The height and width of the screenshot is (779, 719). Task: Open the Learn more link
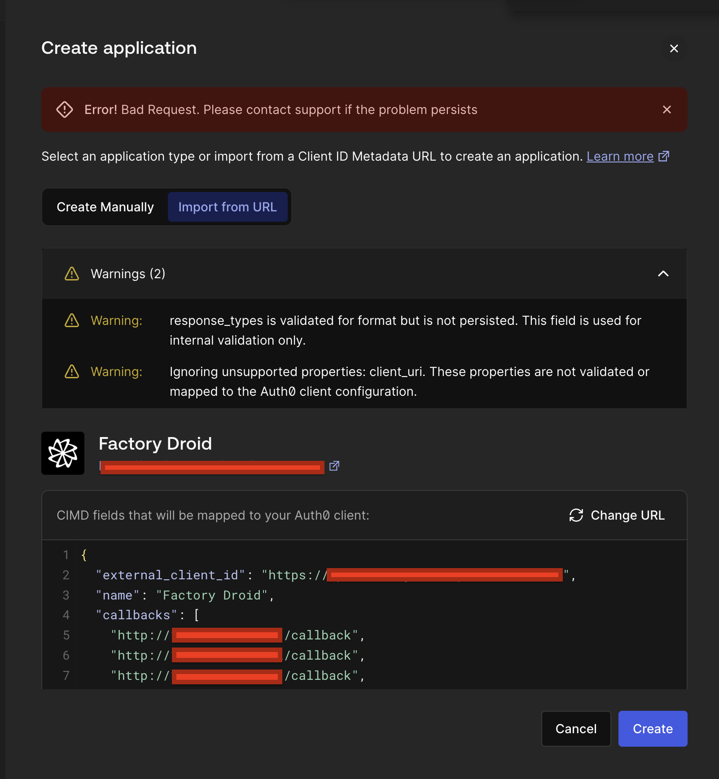[620, 156]
